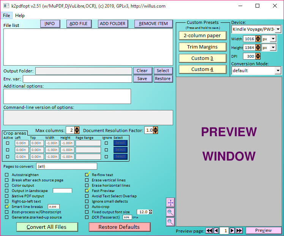Click the pan/move preview icon
The image size is (284, 236).
click(170, 203)
